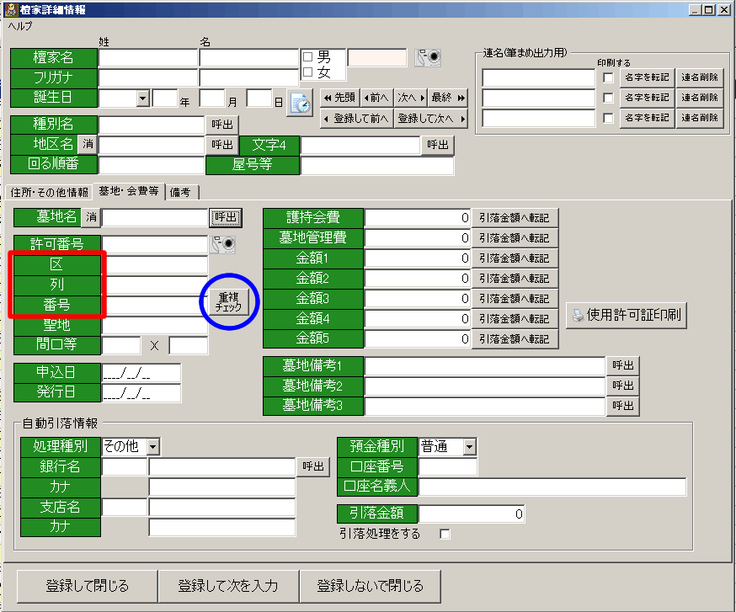Viewport: 736px width, 612px height.
Task: Open the 処理種別 dropdown
Action: click(153, 447)
